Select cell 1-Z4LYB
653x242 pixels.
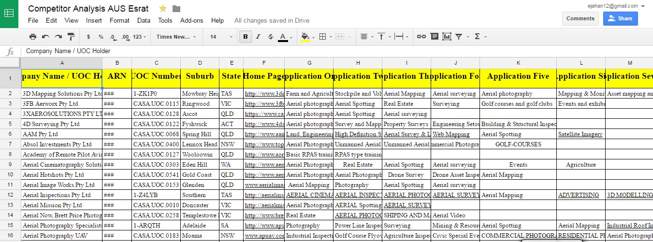(156, 195)
